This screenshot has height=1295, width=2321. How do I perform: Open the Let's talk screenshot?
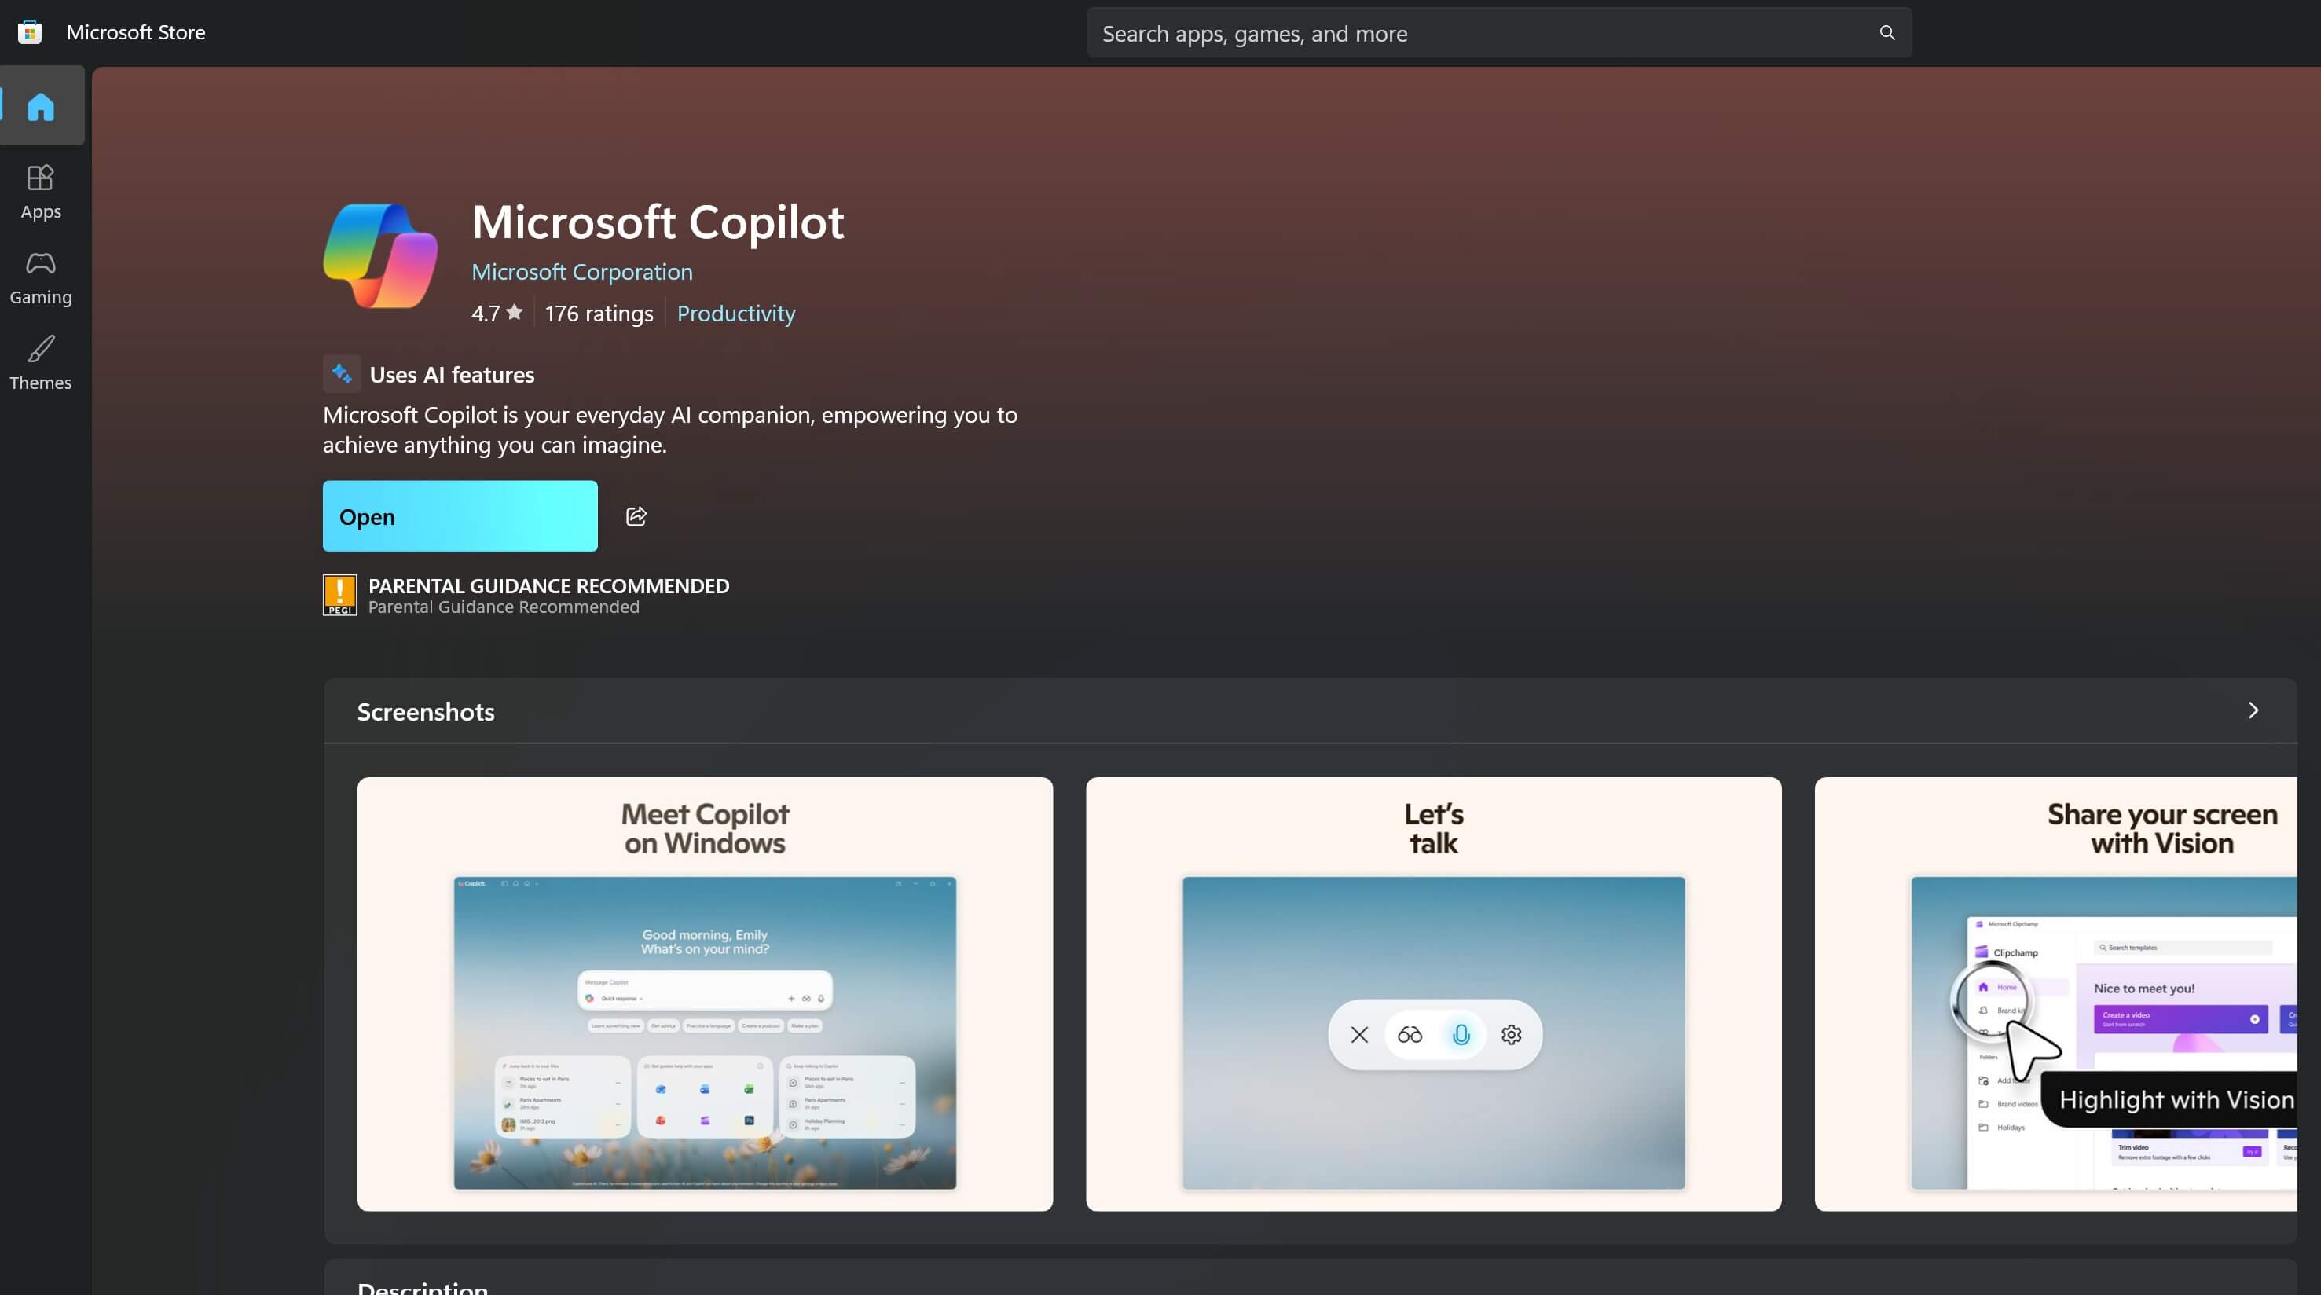pos(1432,994)
